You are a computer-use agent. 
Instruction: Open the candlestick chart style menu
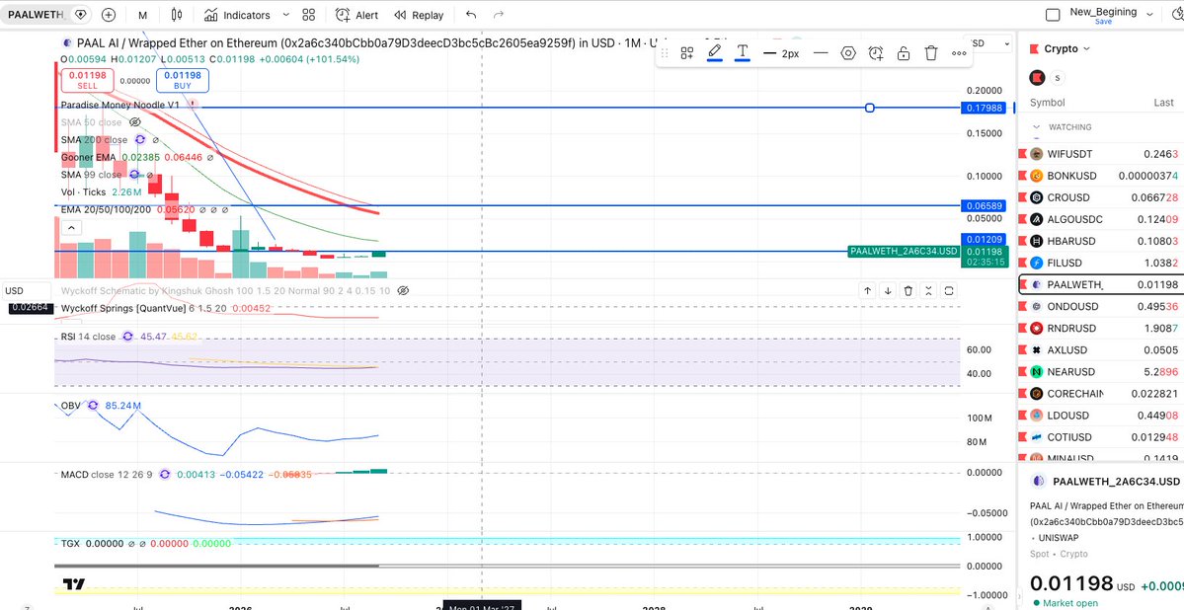[x=177, y=15]
